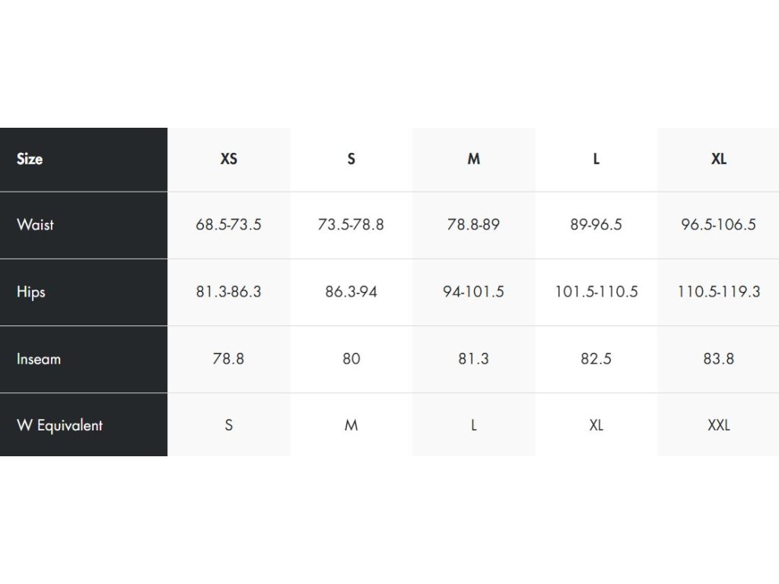Select inseam value 82.5

[x=596, y=359]
